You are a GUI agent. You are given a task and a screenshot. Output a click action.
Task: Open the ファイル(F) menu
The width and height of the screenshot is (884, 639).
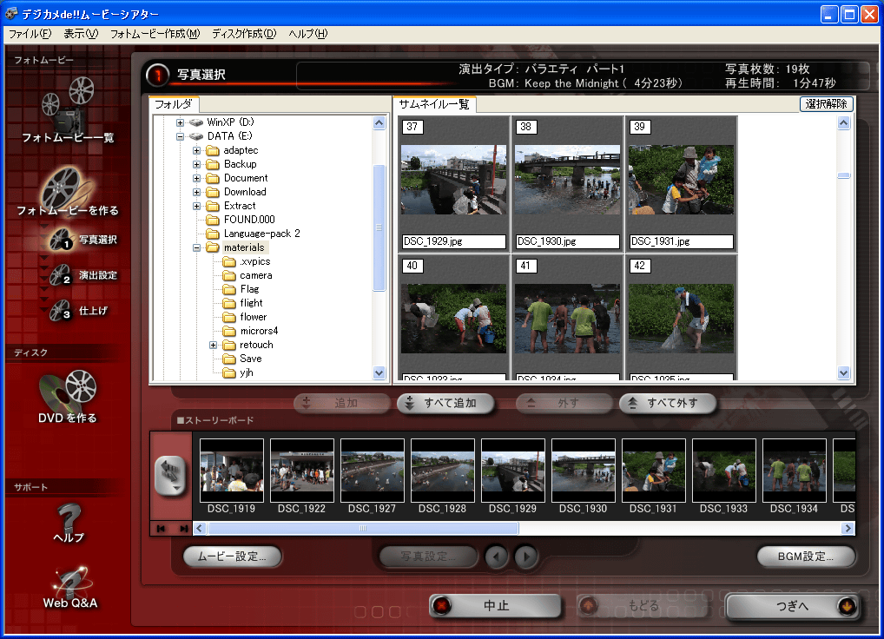tap(30, 34)
